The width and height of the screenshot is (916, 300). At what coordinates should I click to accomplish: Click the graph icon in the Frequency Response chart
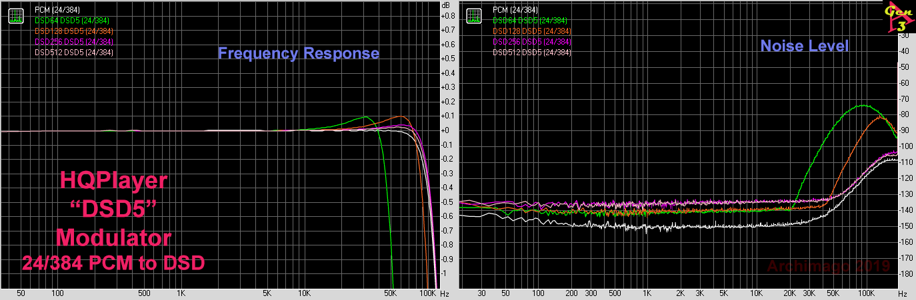pos(15,16)
